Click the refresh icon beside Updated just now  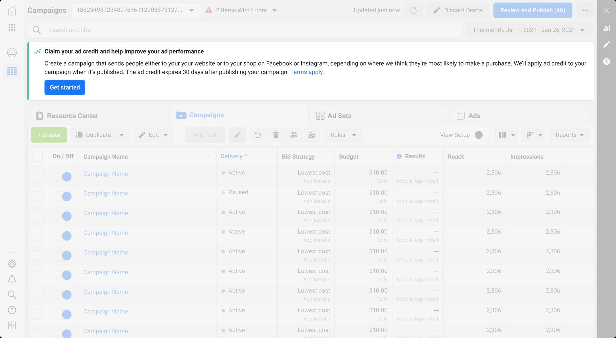pos(413,10)
